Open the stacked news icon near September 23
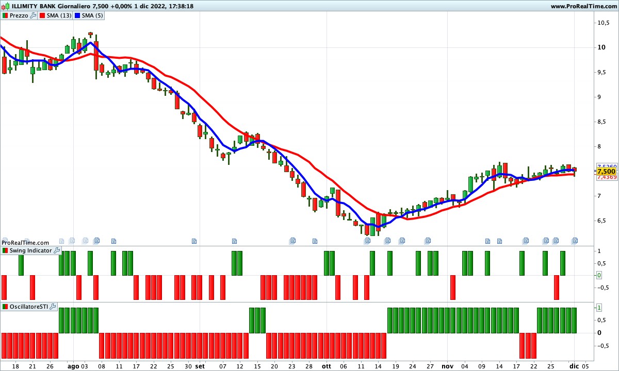Image resolution: width=619 pixels, height=371 pixels. point(292,241)
